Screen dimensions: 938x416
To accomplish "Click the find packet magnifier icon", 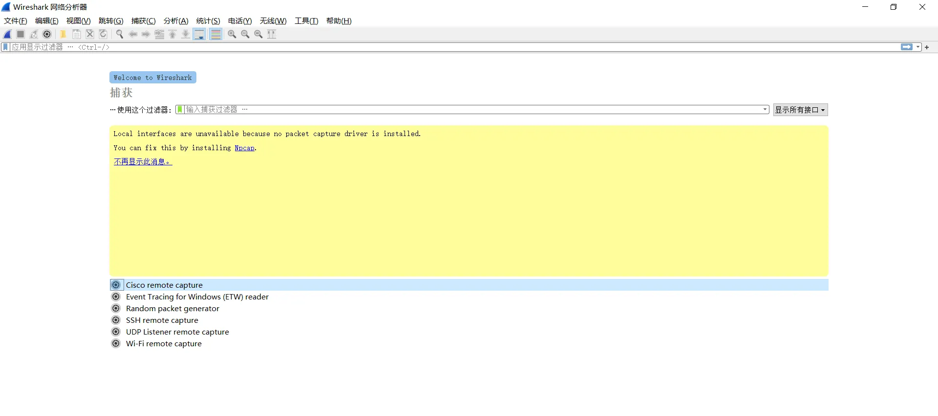I will (x=120, y=34).
